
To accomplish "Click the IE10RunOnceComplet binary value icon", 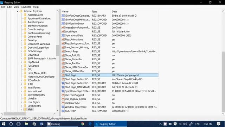I will coord(63,16).
